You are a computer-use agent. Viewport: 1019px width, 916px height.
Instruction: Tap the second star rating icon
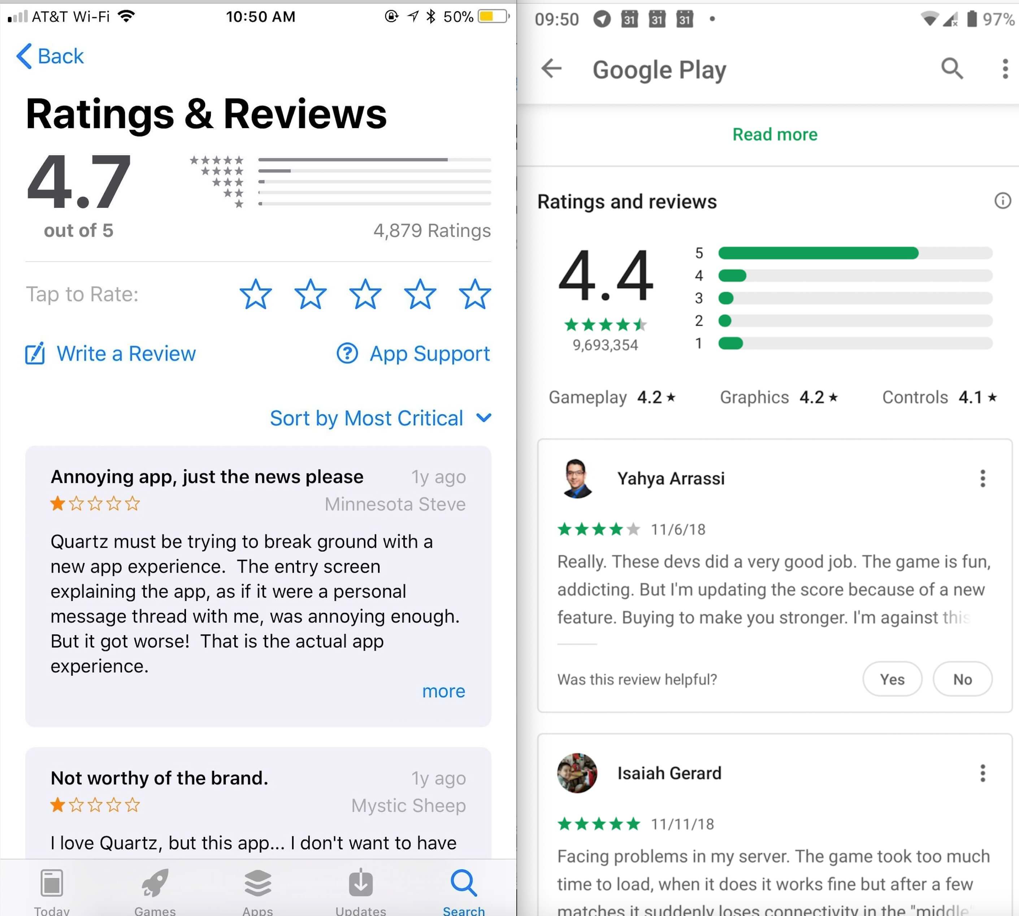click(x=311, y=295)
